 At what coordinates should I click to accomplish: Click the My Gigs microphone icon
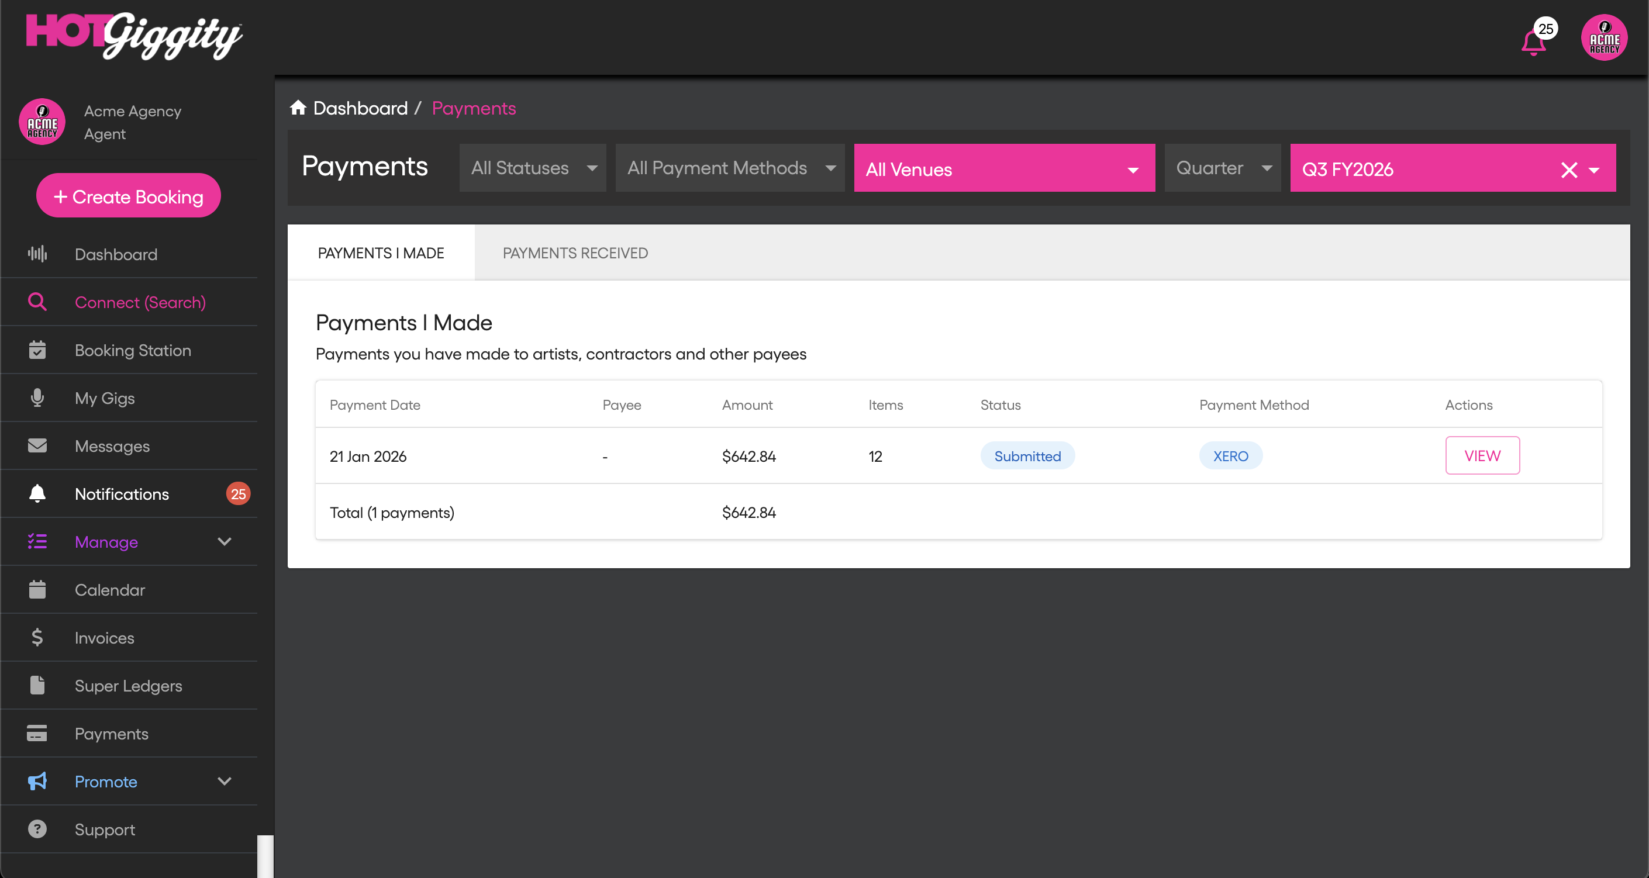click(x=37, y=397)
